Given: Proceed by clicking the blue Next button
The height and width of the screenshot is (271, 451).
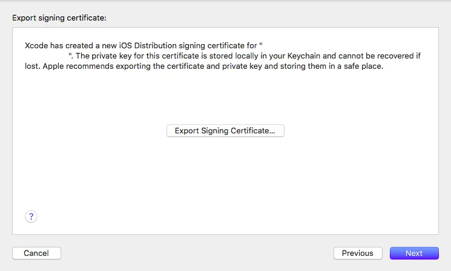Looking at the screenshot, I should 414,253.
